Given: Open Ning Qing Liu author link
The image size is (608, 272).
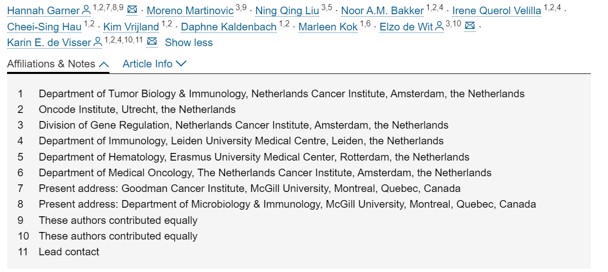Looking at the screenshot, I should coord(287,11).
